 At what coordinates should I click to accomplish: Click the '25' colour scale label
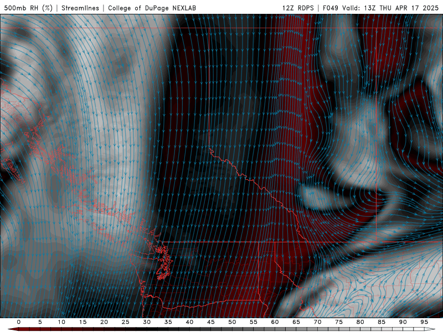tap(126, 322)
